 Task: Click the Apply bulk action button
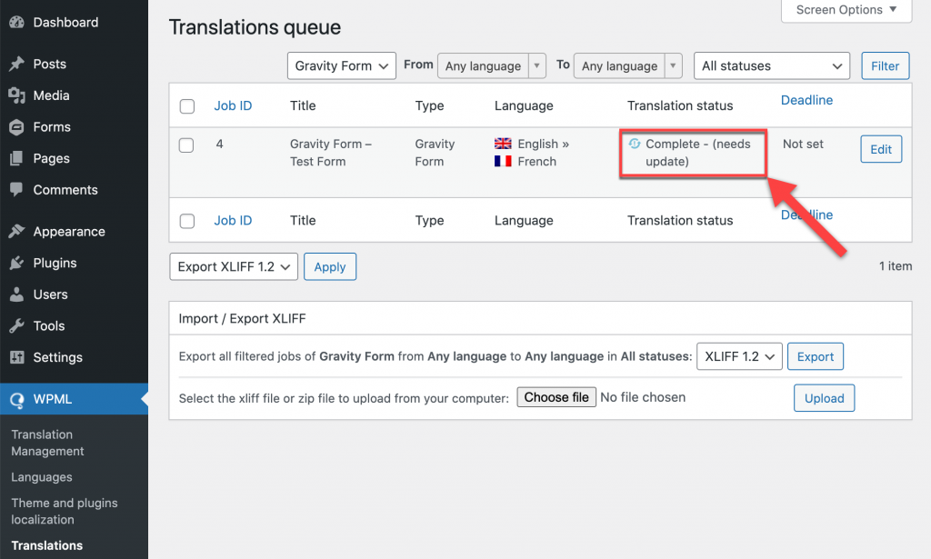(x=330, y=266)
